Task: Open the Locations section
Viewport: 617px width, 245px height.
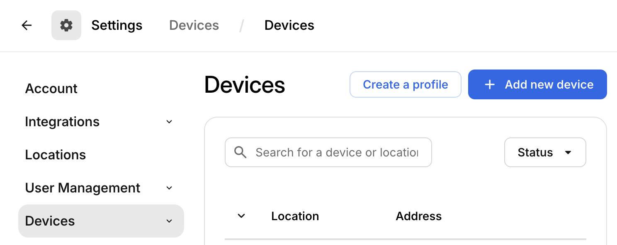Action: click(x=56, y=155)
